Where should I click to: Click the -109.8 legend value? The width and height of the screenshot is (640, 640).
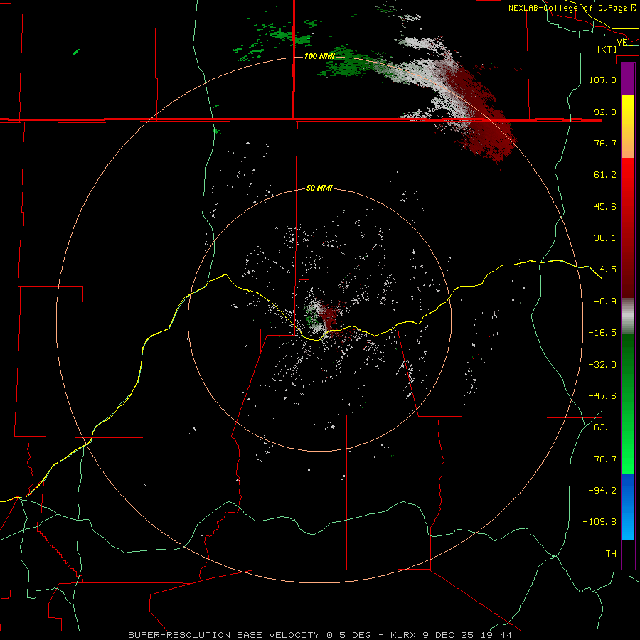coord(600,522)
